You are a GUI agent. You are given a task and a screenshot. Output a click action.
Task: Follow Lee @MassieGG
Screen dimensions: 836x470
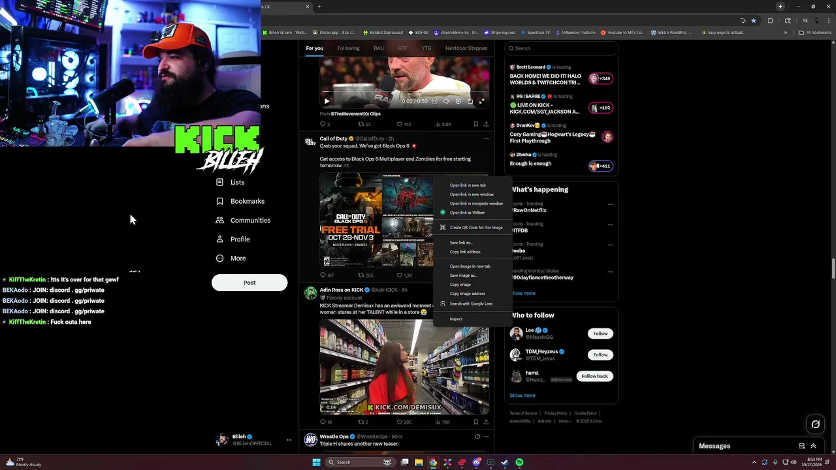click(600, 334)
